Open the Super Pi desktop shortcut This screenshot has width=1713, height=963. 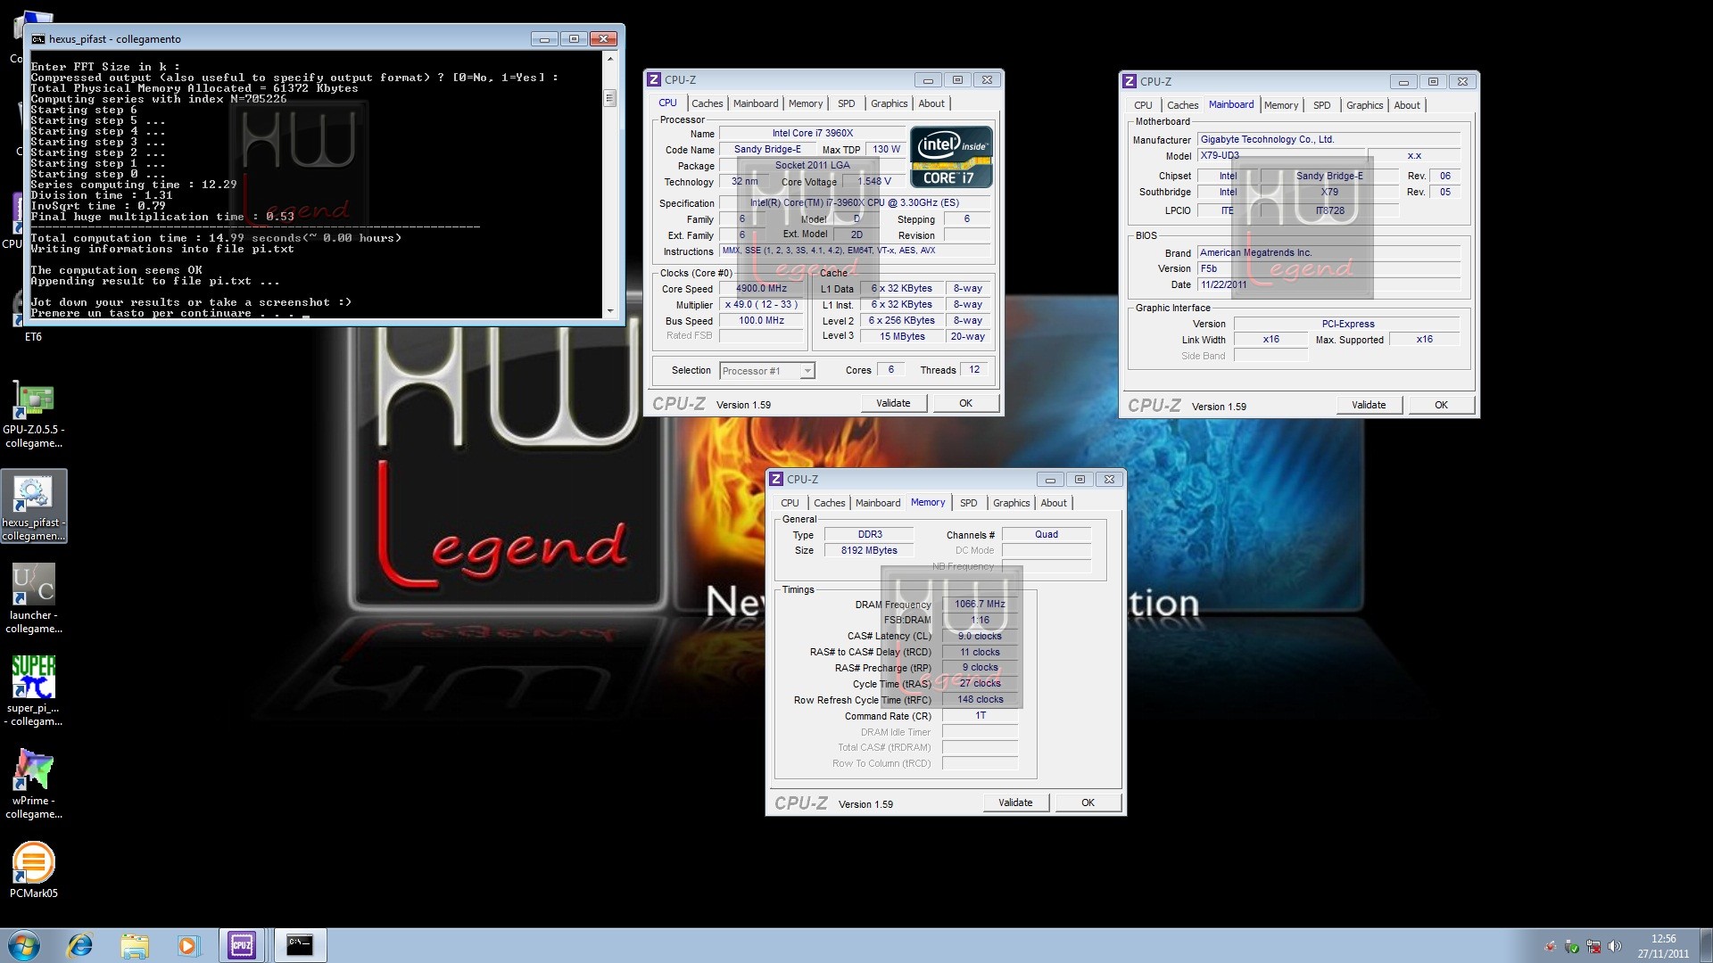click(34, 692)
